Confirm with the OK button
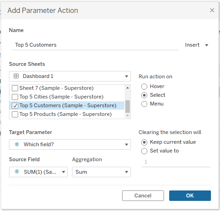This screenshot has width=220, height=211. [x=190, y=196]
